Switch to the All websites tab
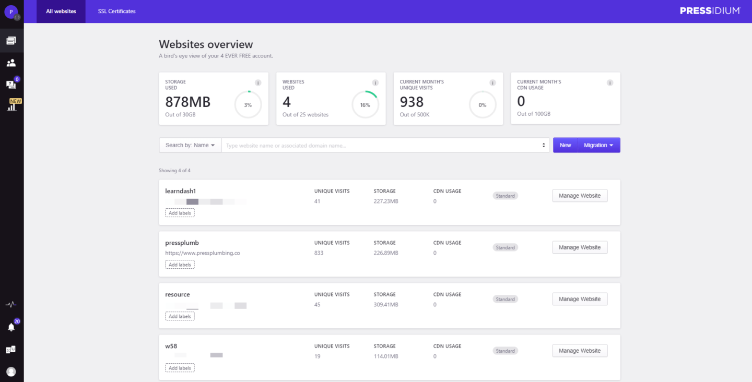Screen dimensions: 752x382 pos(61,11)
